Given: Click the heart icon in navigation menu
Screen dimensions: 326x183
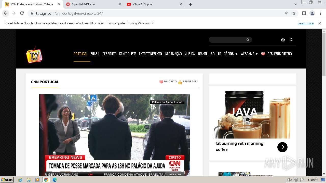Looking at the screenshot, I should [x=263, y=54].
